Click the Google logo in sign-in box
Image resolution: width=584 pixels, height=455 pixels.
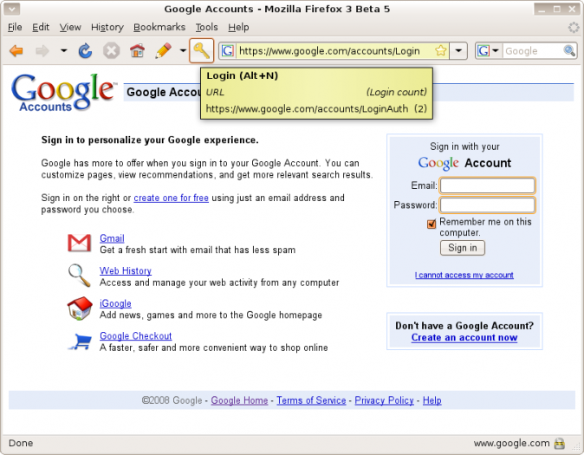(438, 163)
